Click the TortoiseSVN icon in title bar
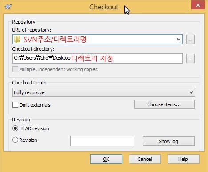Viewport: 208px width, 172px height. (8, 7)
